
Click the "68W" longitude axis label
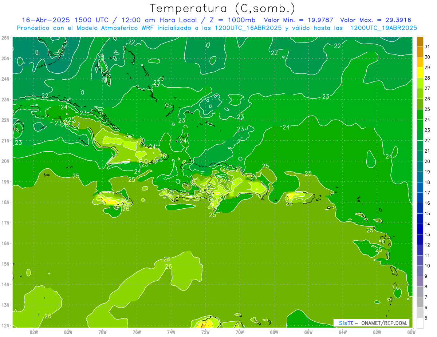274,332
